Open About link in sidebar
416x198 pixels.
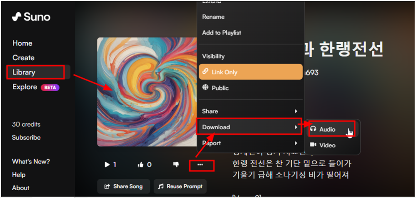pyautogui.click(x=21, y=188)
